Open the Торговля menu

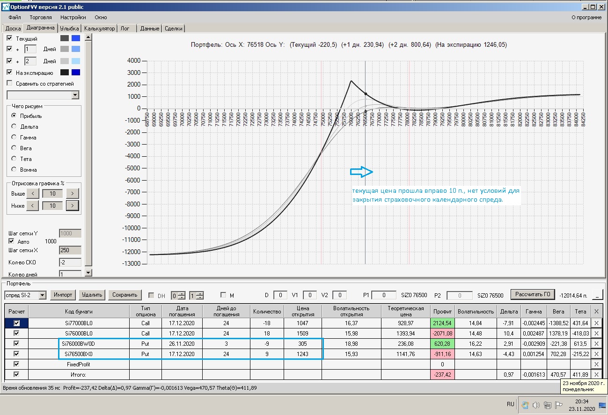(x=40, y=17)
